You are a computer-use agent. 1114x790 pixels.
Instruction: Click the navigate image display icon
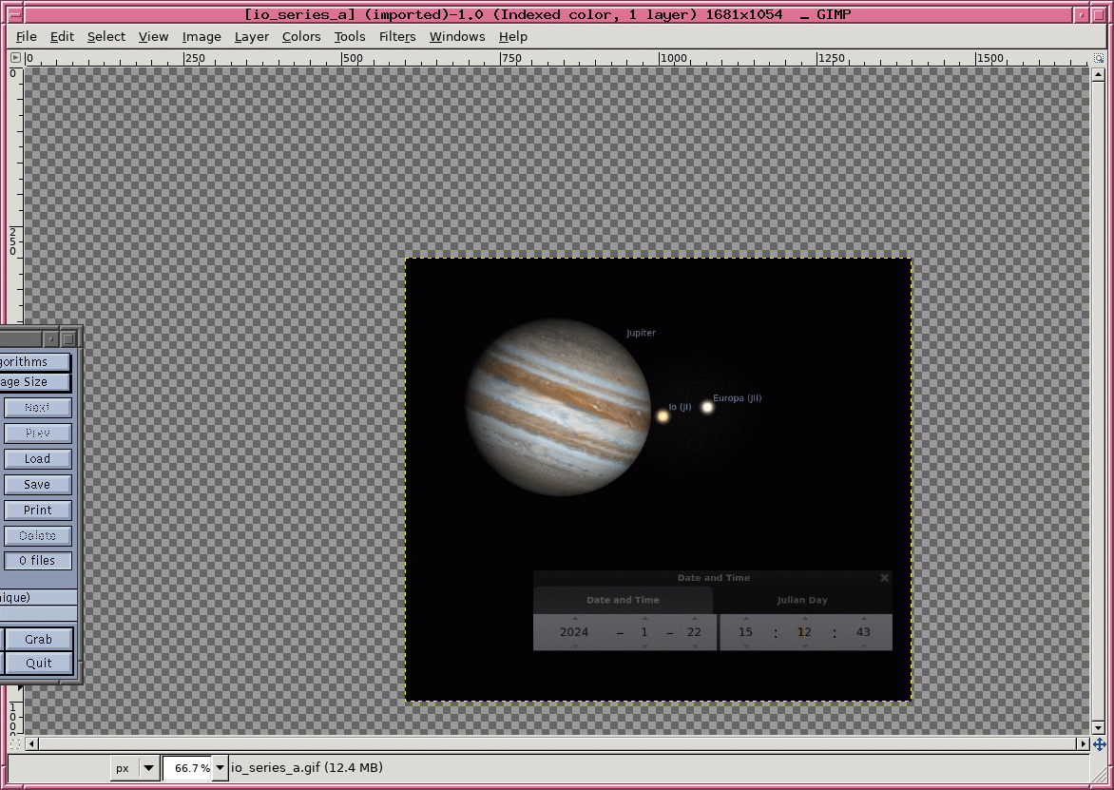(x=1100, y=743)
